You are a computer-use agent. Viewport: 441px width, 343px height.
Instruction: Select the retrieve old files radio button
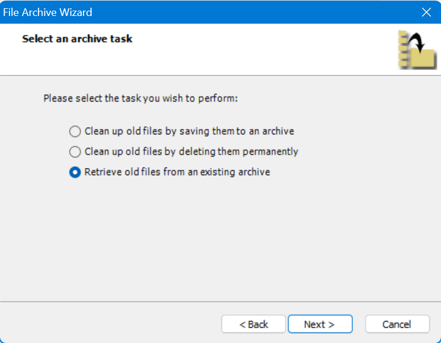(75, 173)
